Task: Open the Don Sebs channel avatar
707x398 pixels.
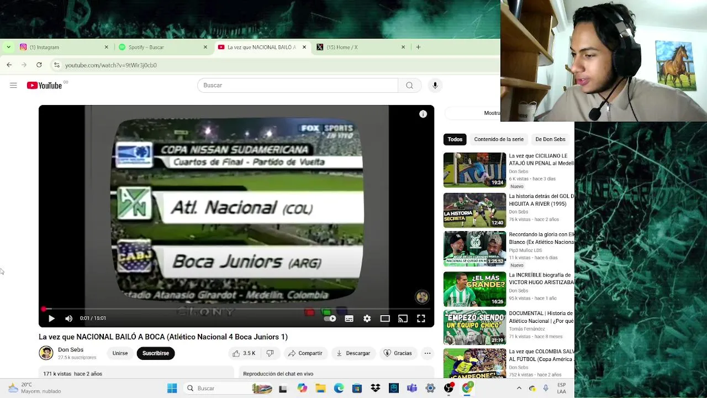Action: [x=46, y=353]
